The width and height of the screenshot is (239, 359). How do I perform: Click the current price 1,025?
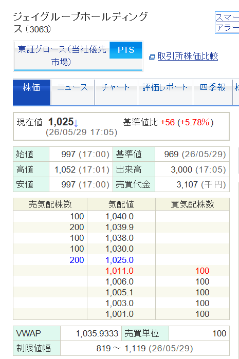pos(61,122)
